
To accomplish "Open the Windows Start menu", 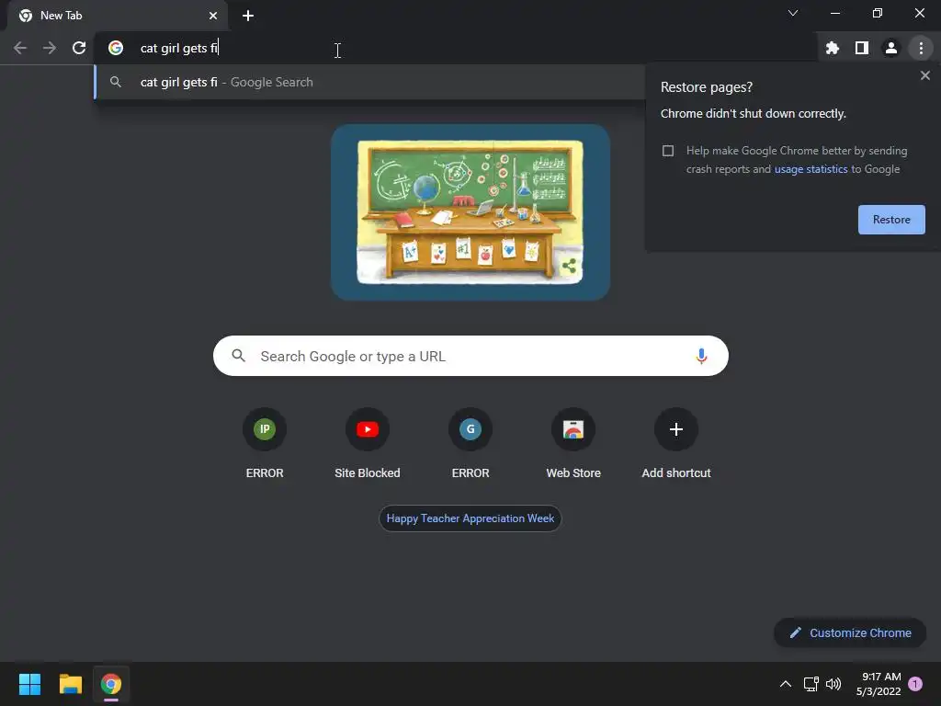I will [29, 684].
